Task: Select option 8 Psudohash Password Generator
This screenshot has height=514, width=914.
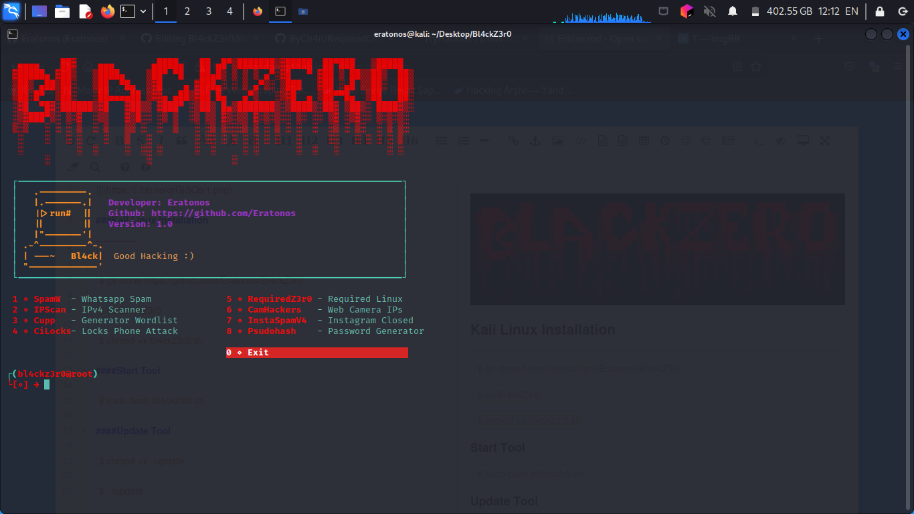Action: (x=325, y=331)
